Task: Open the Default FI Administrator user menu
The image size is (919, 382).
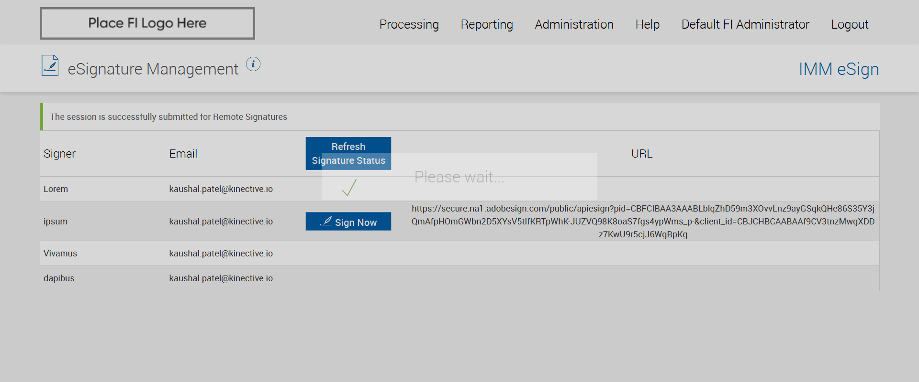Action: pyautogui.click(x=745, y=24)
